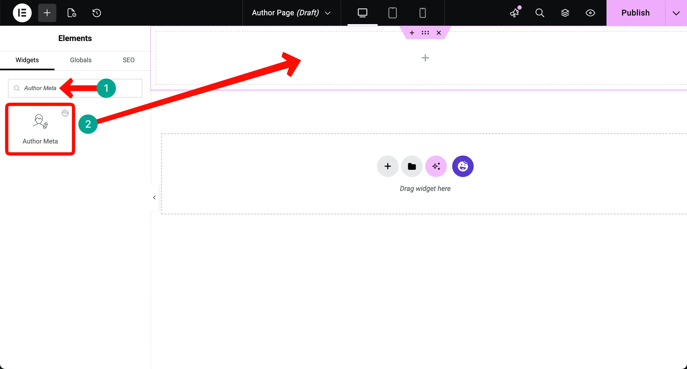
Task: Open the Elementor logo menu
Action: (x=22, y=13)
